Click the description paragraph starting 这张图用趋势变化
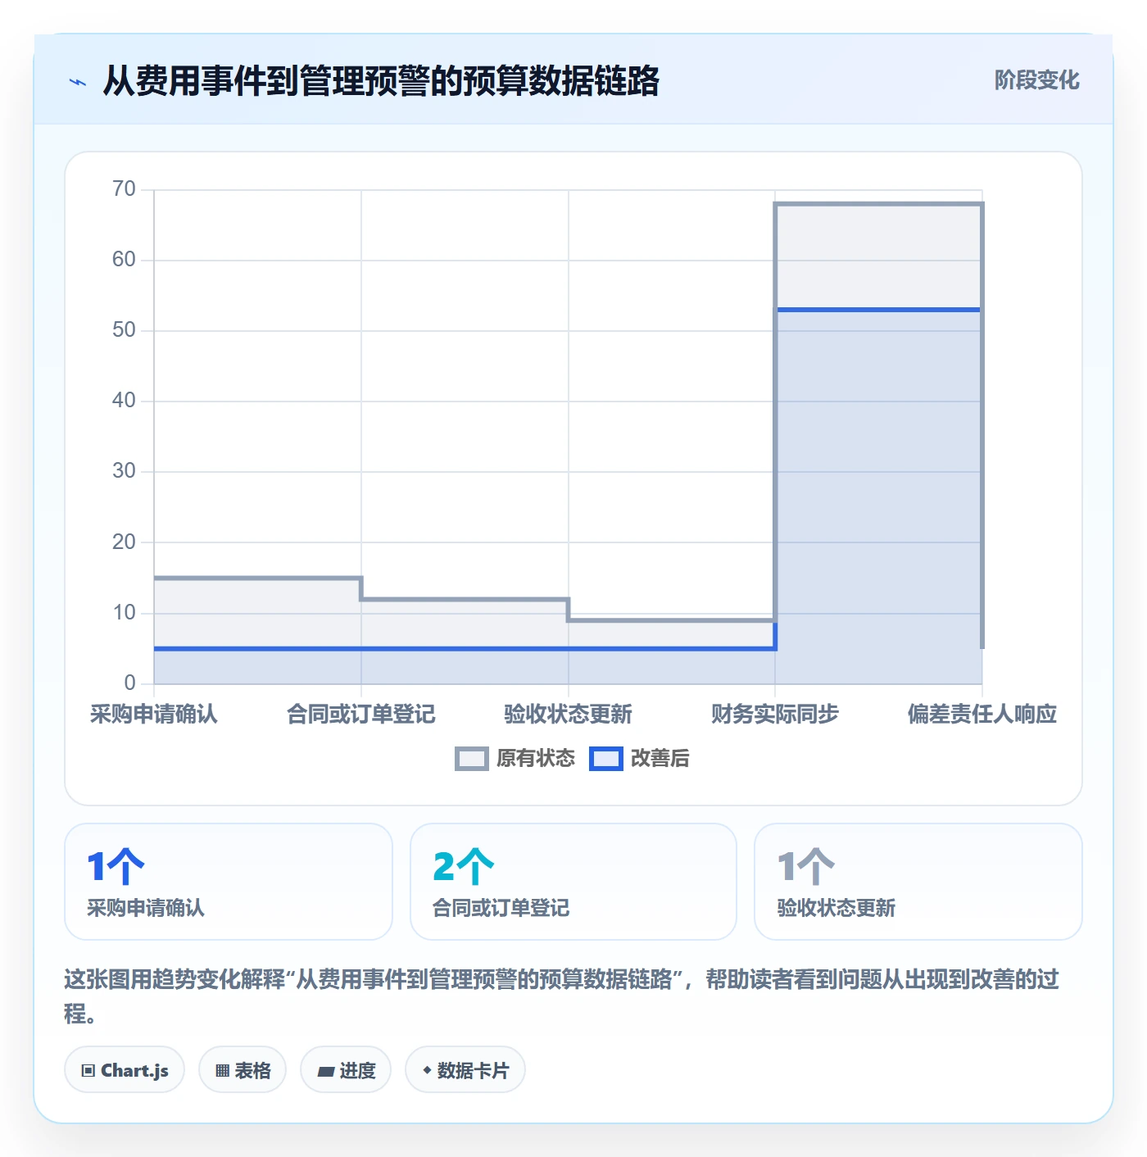 [x=562, y=996]
